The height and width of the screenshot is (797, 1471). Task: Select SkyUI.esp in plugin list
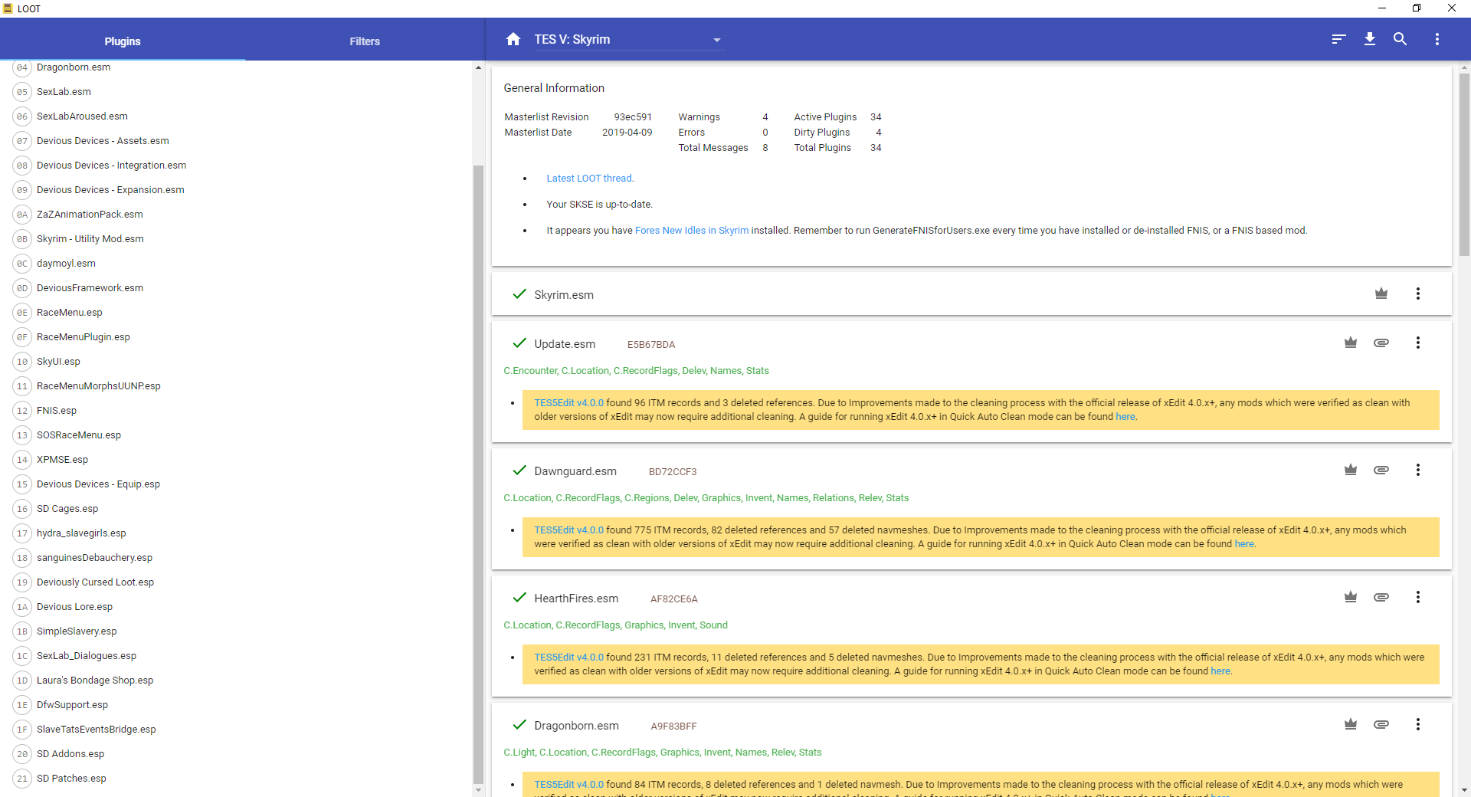[58, 362]
